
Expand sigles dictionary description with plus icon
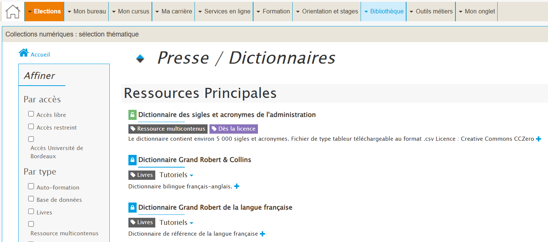tap(538, 139)
